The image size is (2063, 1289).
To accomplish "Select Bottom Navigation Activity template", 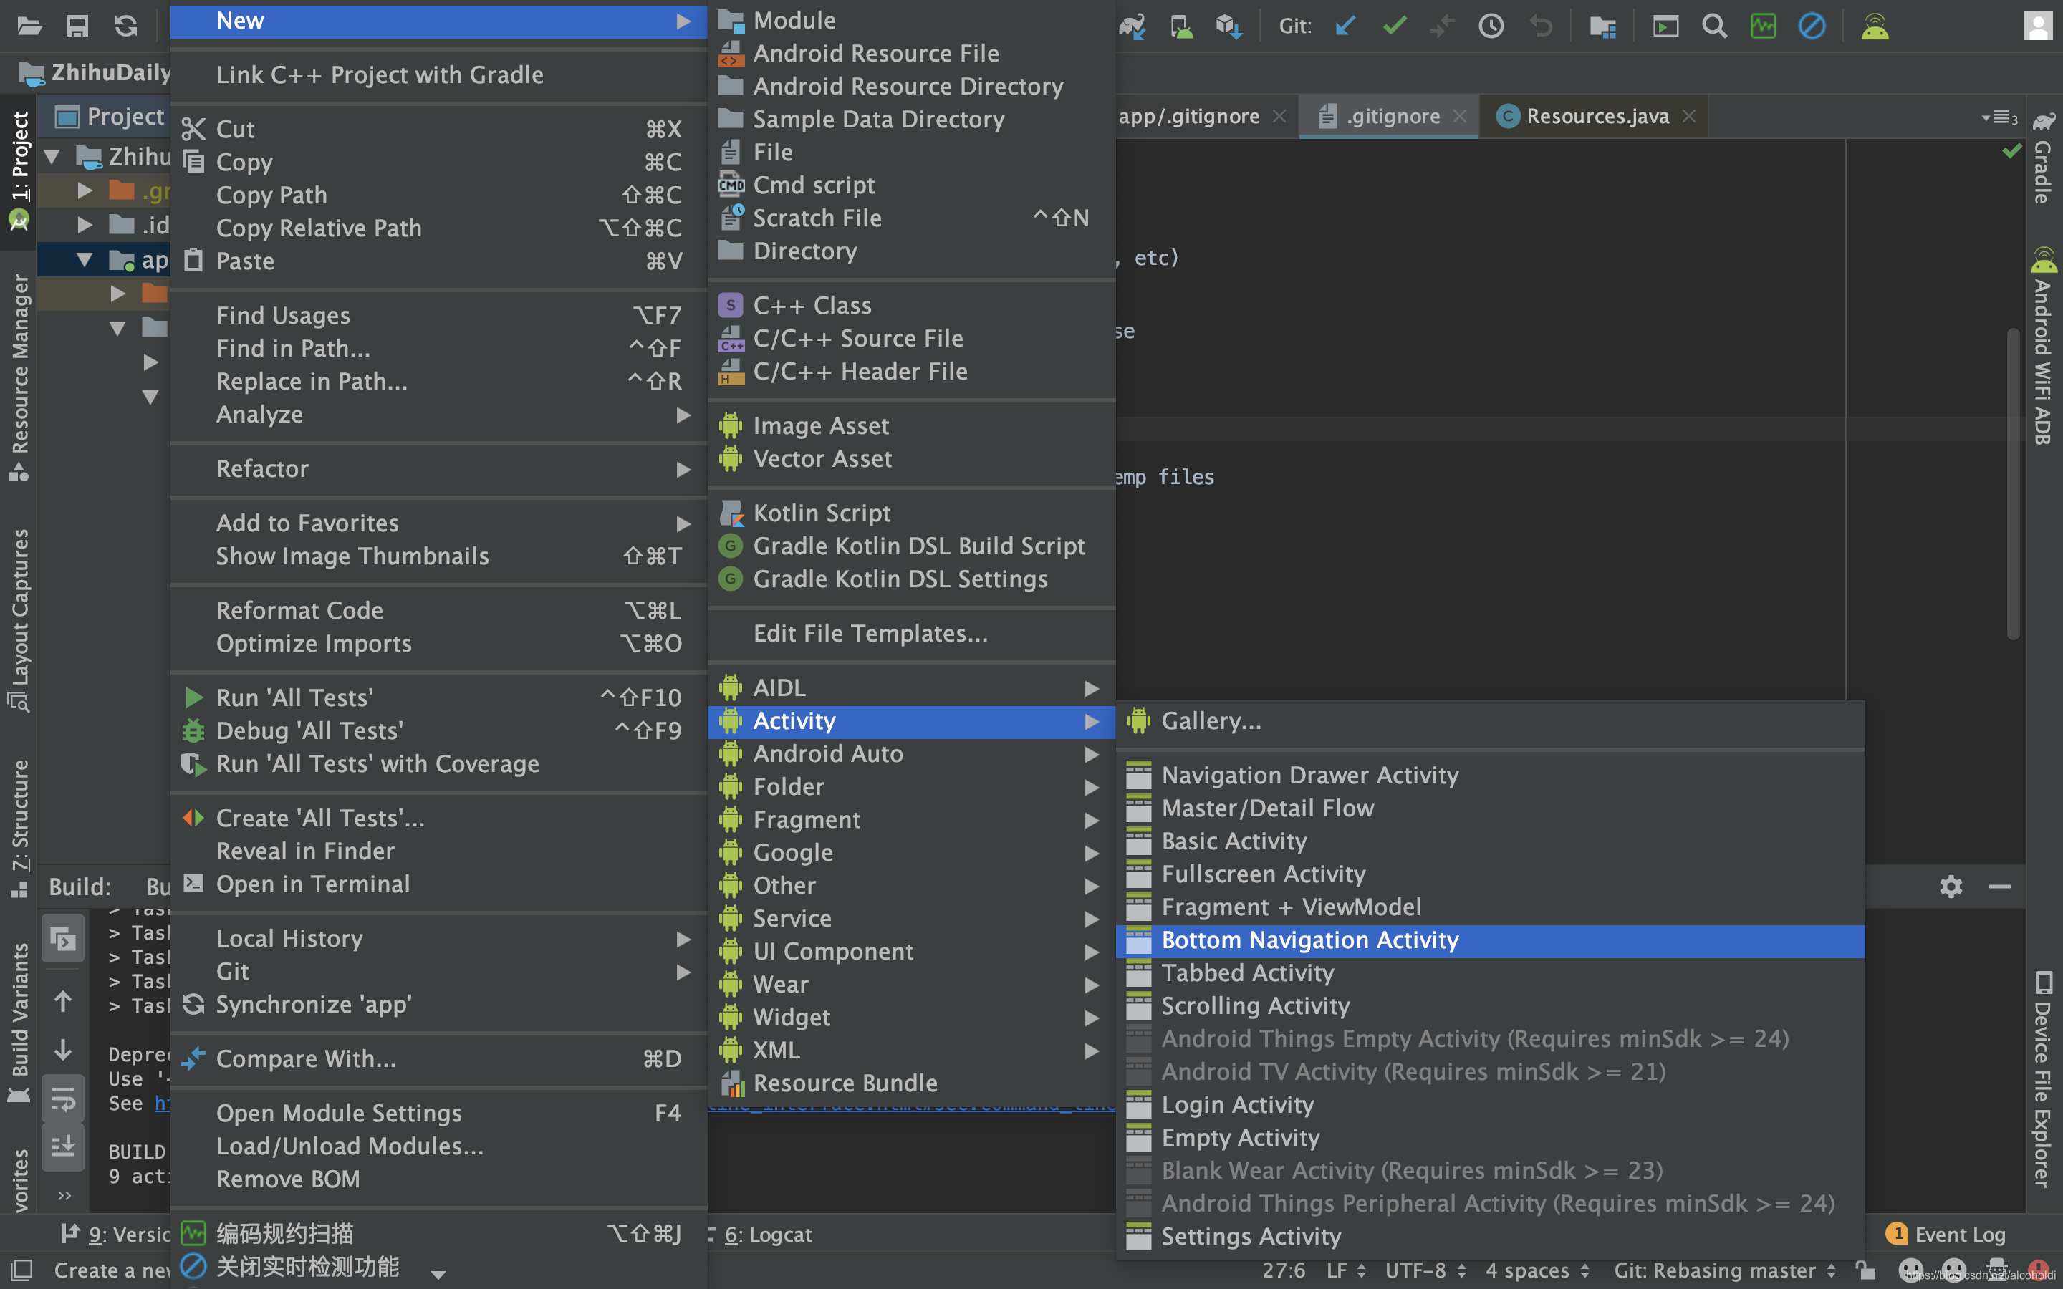I will coord(1489,940).
